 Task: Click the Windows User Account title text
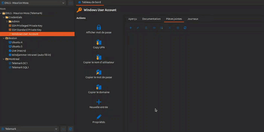[100, 10]
